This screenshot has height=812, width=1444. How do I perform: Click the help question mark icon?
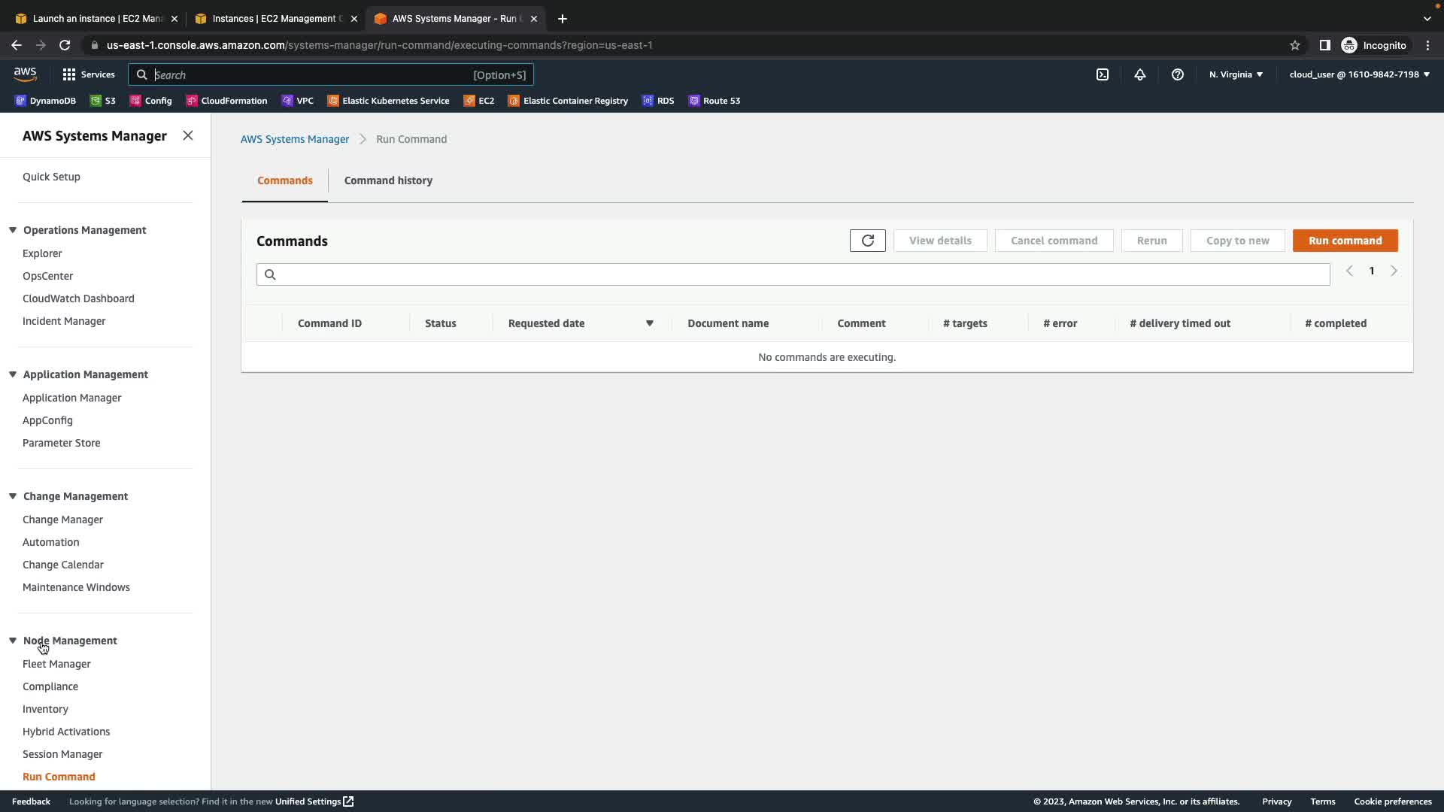(x=1177, y=74)
